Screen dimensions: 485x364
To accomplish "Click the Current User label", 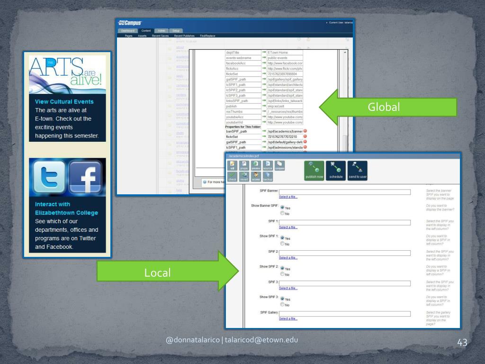I will click(340, 23).
